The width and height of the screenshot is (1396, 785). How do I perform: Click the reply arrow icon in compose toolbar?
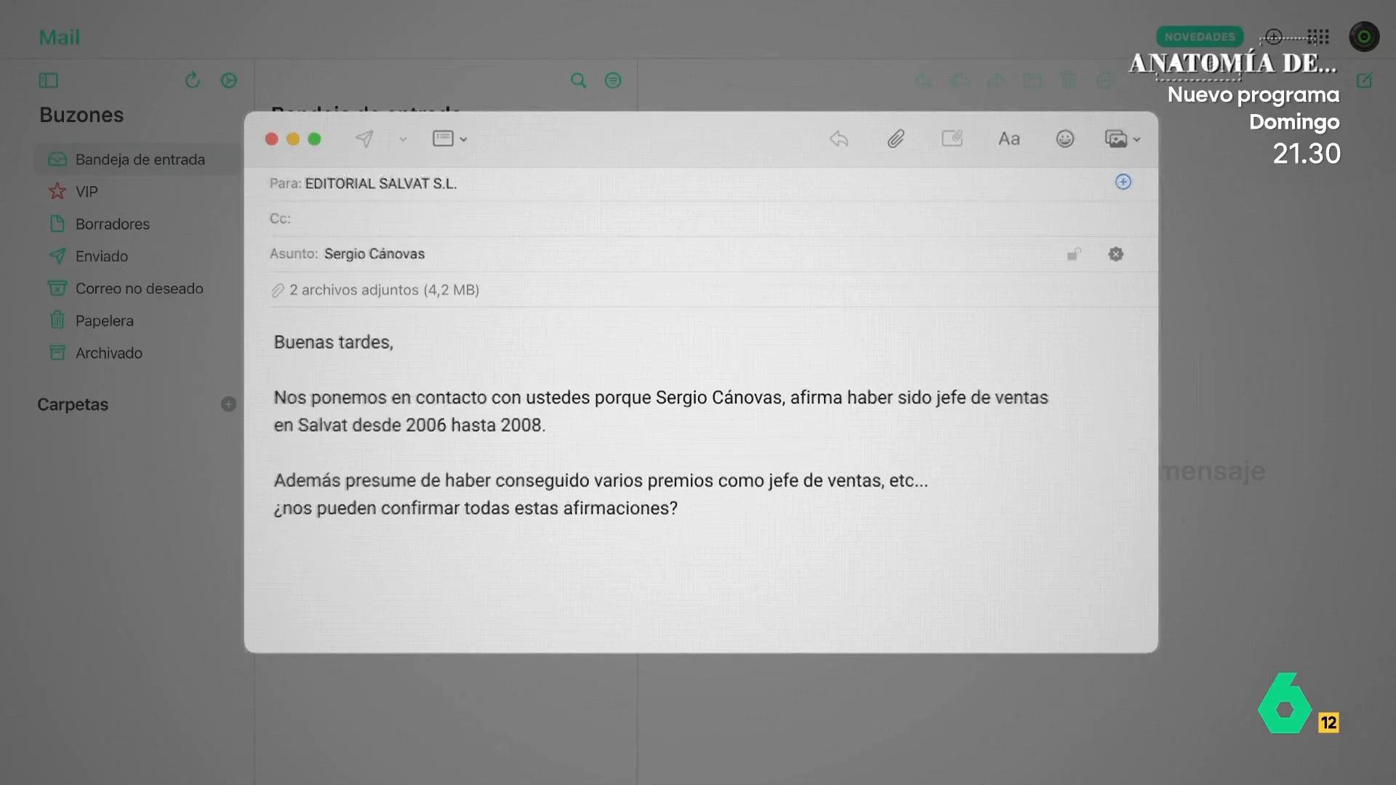839,139
